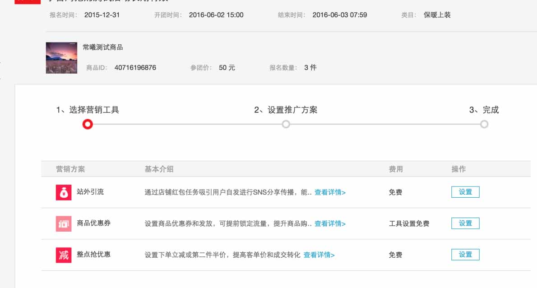Click the 设置 button for 整点抢优惠
This screenshot has height=288, width=537.
465,255
